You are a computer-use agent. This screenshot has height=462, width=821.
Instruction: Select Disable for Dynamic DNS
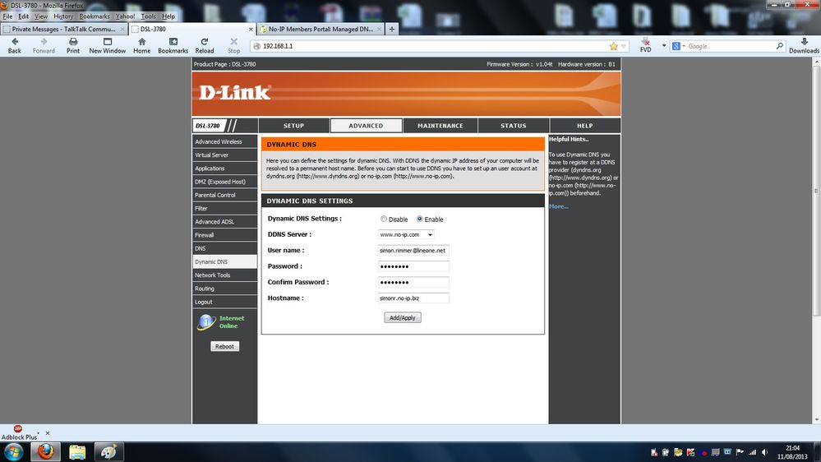click(383, 219)
